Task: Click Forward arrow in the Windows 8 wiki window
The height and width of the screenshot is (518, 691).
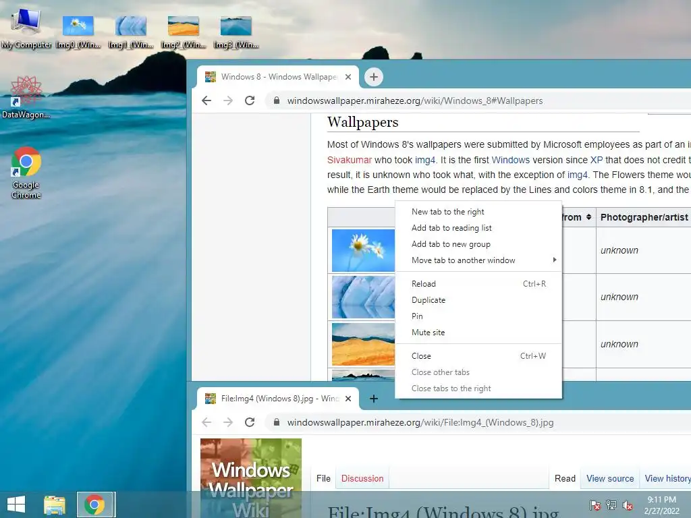Action: pyautogui.click(x=228, y=100)
